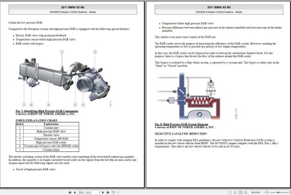Click 'Travel of high pressure EGR valve' bullet
Viewport: 291px width, 195px height.
coord(35,169)
